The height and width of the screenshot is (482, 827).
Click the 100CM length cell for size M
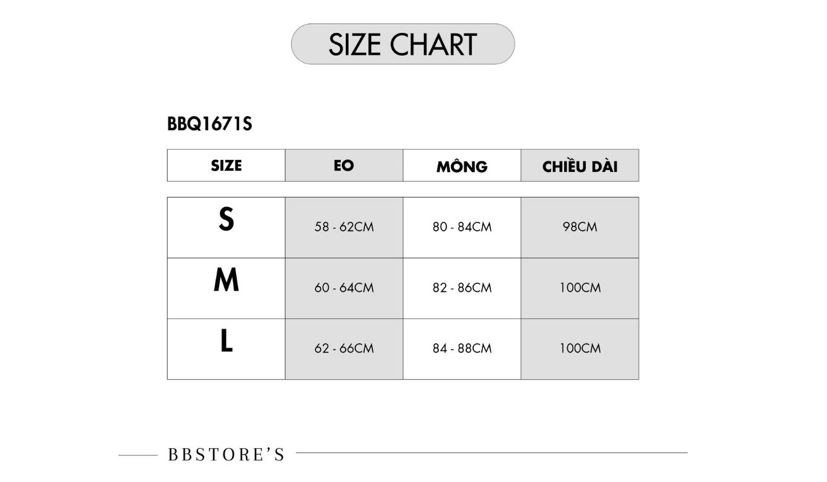[579, 288]
